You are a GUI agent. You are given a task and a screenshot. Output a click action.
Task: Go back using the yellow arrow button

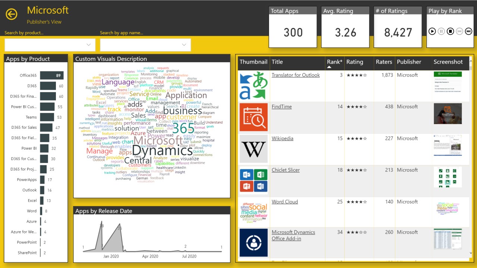click(x=12, y=14)
